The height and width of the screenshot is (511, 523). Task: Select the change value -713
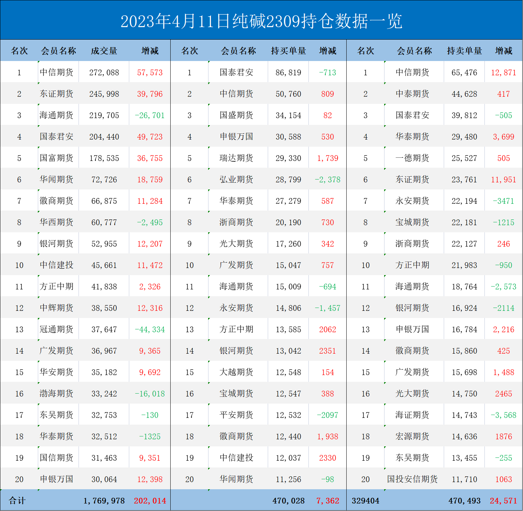(328, 72)
